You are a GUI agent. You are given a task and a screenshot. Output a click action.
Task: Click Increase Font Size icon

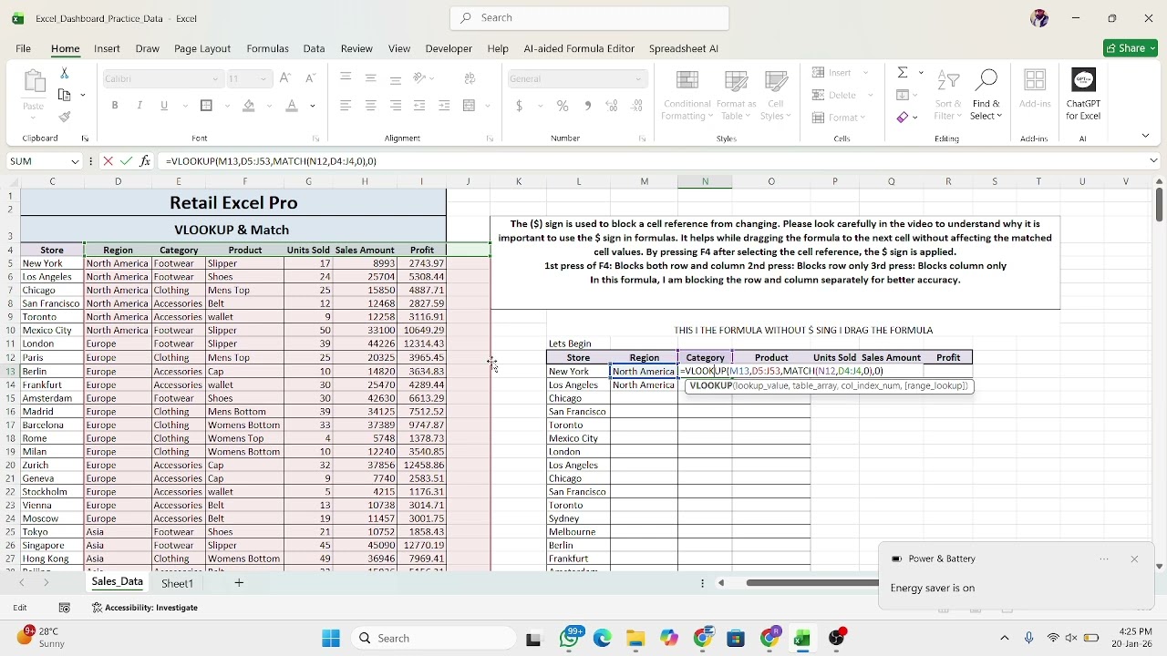click(x=285, y=78)
